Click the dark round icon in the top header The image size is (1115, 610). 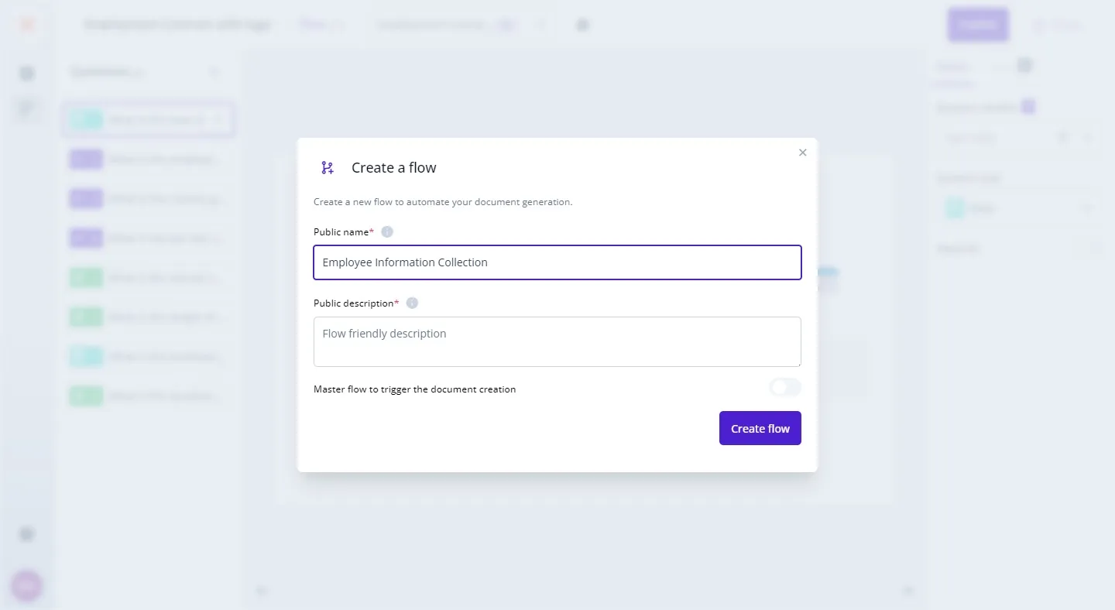583,25
